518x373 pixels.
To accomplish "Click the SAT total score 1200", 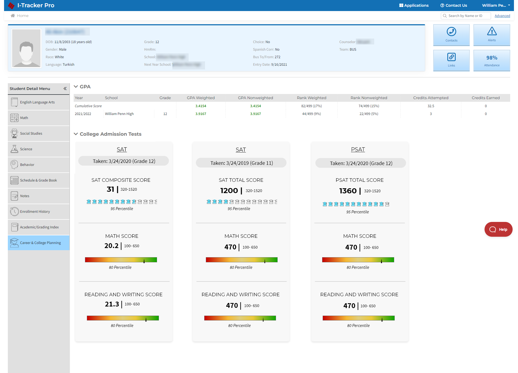I will tap(229, 191).
